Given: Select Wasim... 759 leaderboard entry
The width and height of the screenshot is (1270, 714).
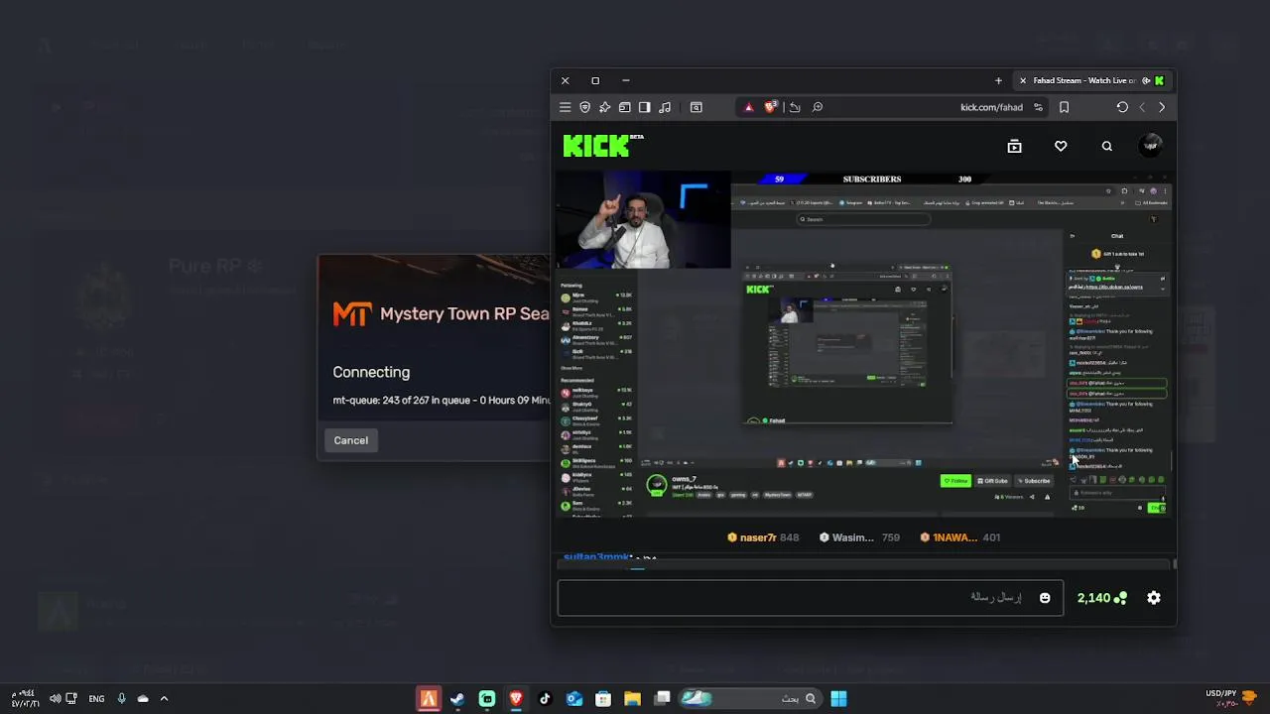Looking at the screenshot, I should click(859, 537).
